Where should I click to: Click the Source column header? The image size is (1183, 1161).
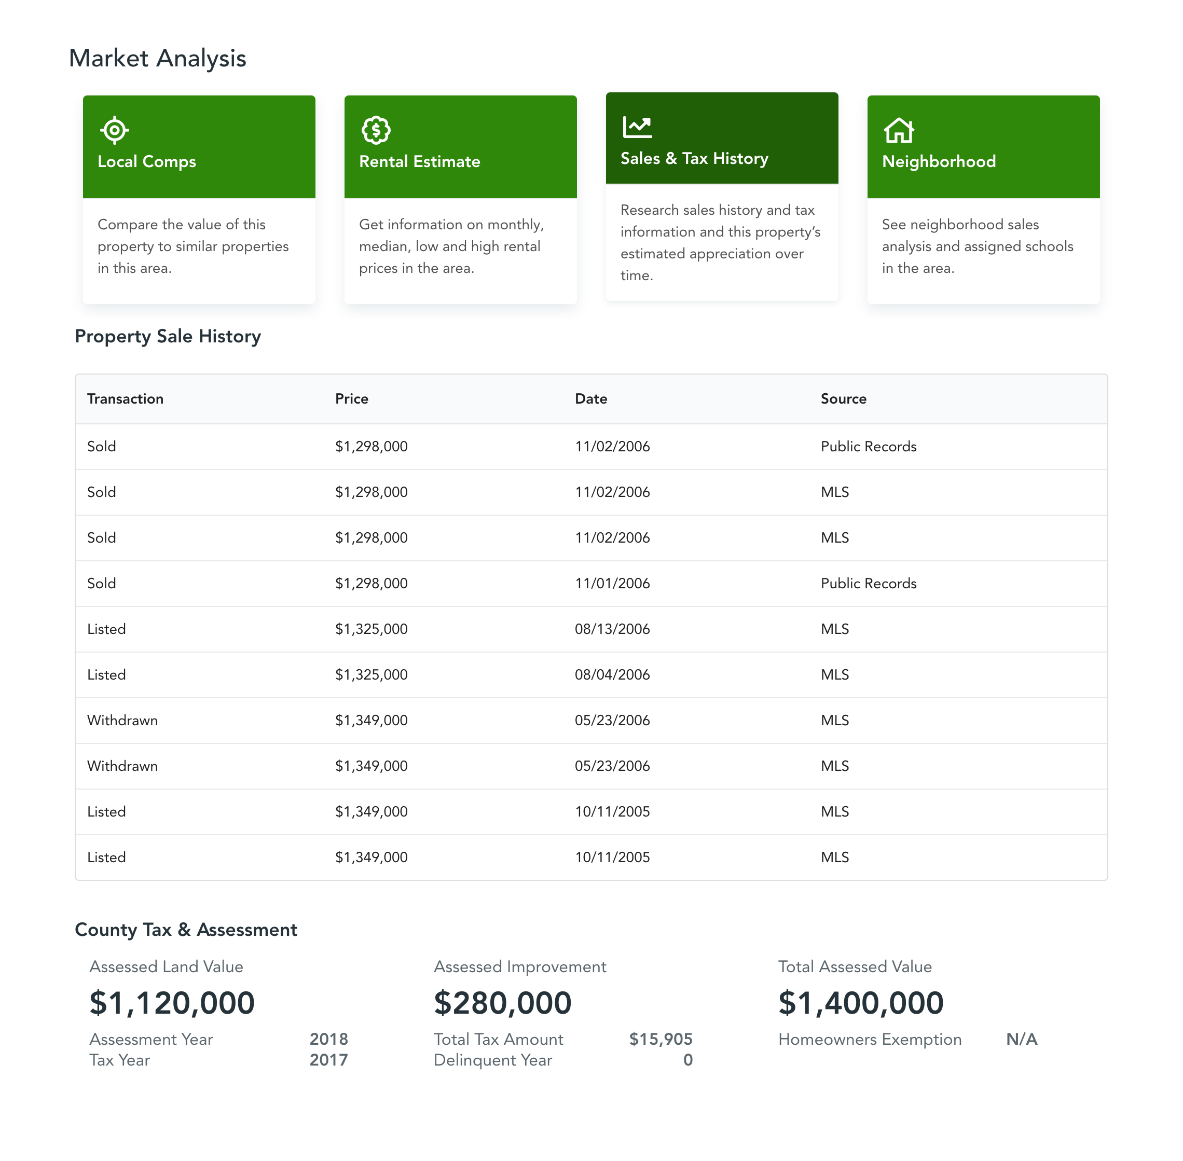(843, 399)
